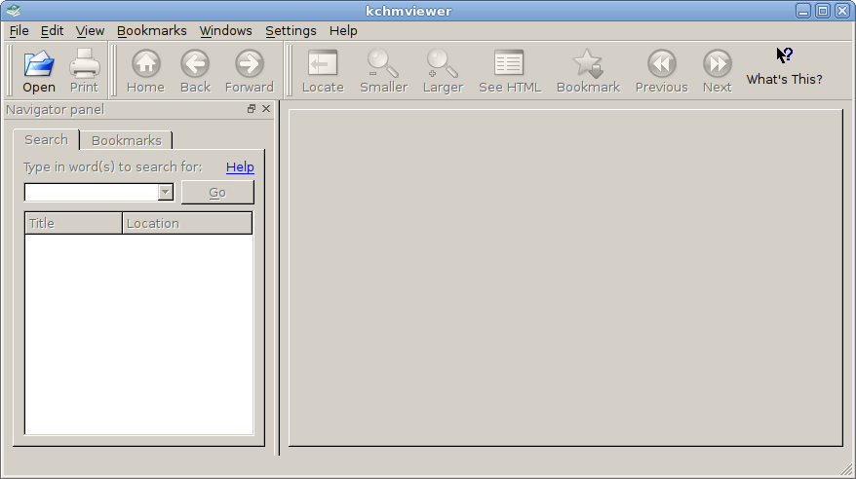Sort results by Location column header
The height and width of the screenshot is (479, 856).
(x=187, y=223)
